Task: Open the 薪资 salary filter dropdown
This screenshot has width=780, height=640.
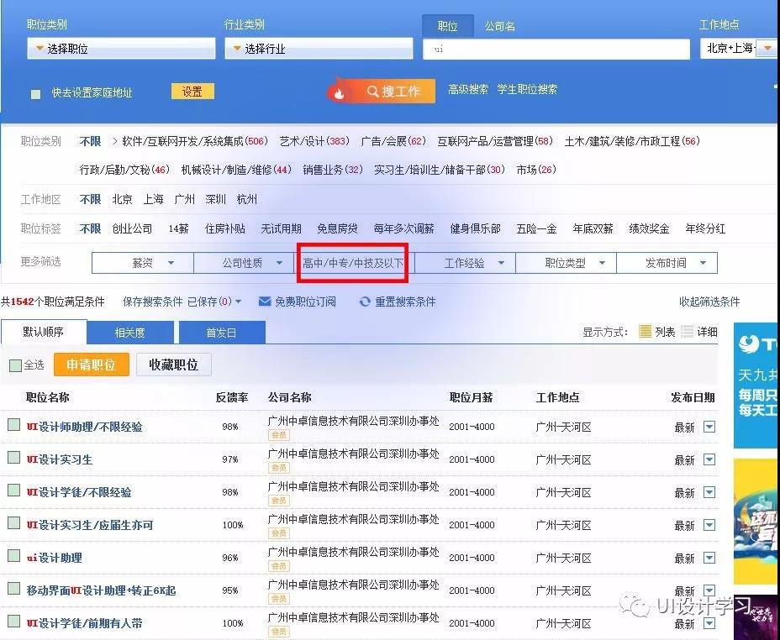Action: coord(143,263)
